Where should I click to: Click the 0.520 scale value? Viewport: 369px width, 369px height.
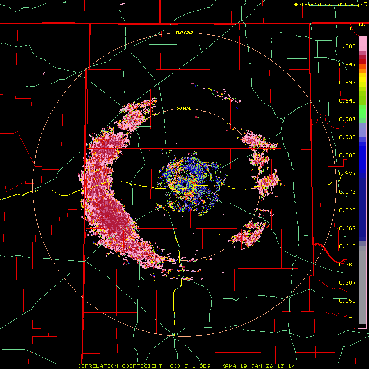(x=347, y=210)
